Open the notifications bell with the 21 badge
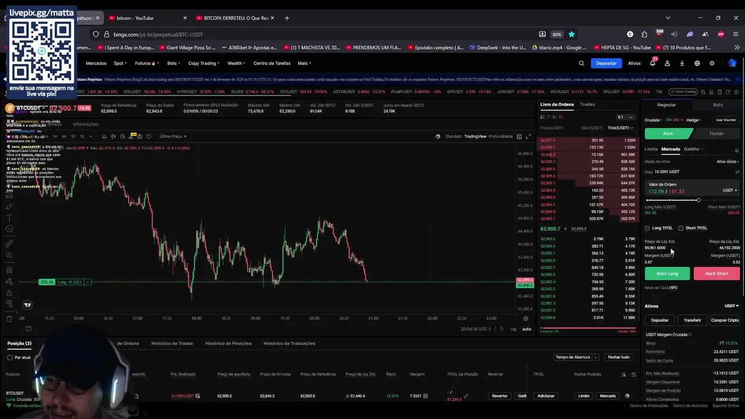Image resolution: width=745 pixels, height=419 pixels. point(652,63)
